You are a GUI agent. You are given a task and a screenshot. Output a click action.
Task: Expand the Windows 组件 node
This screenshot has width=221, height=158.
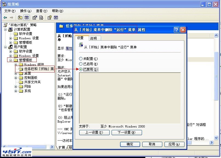(16, 65)
